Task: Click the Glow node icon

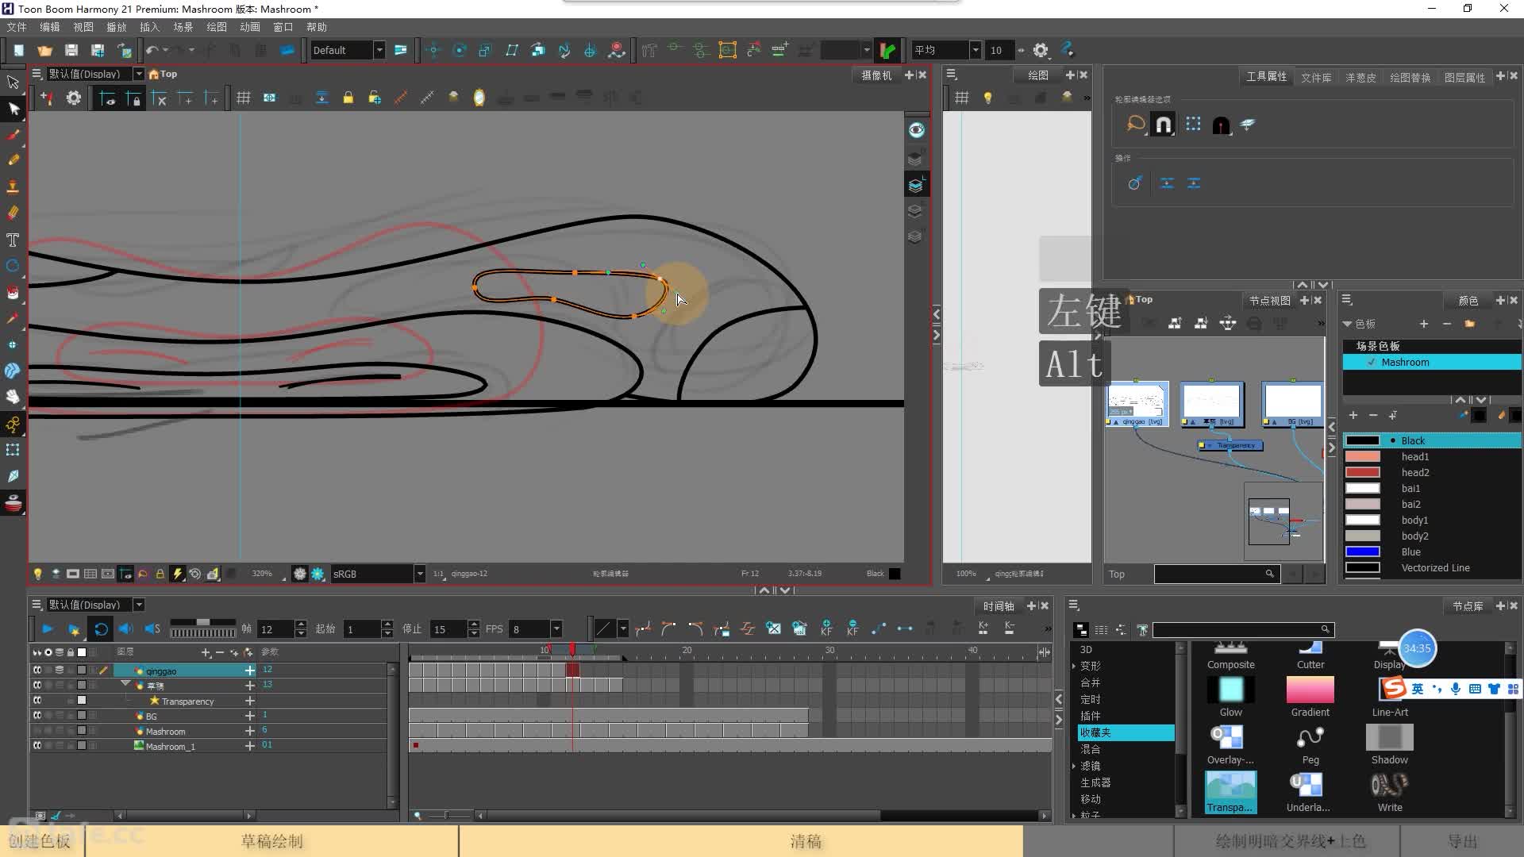Action: pos(1230,698)
